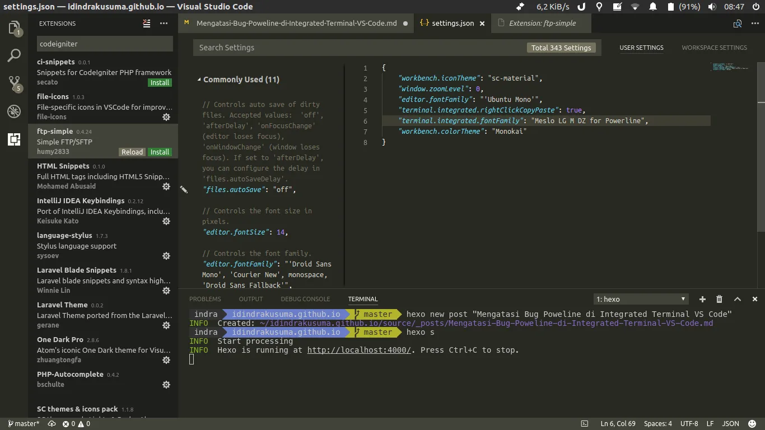Install the ci-snippets extension

(x=160, y=82)
